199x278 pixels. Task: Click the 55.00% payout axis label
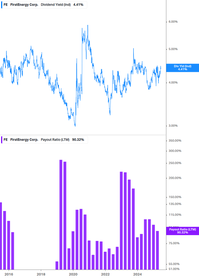pos(174,264)
